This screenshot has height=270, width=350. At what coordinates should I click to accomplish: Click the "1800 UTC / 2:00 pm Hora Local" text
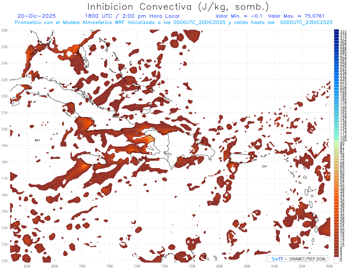(x=132, y=16)
